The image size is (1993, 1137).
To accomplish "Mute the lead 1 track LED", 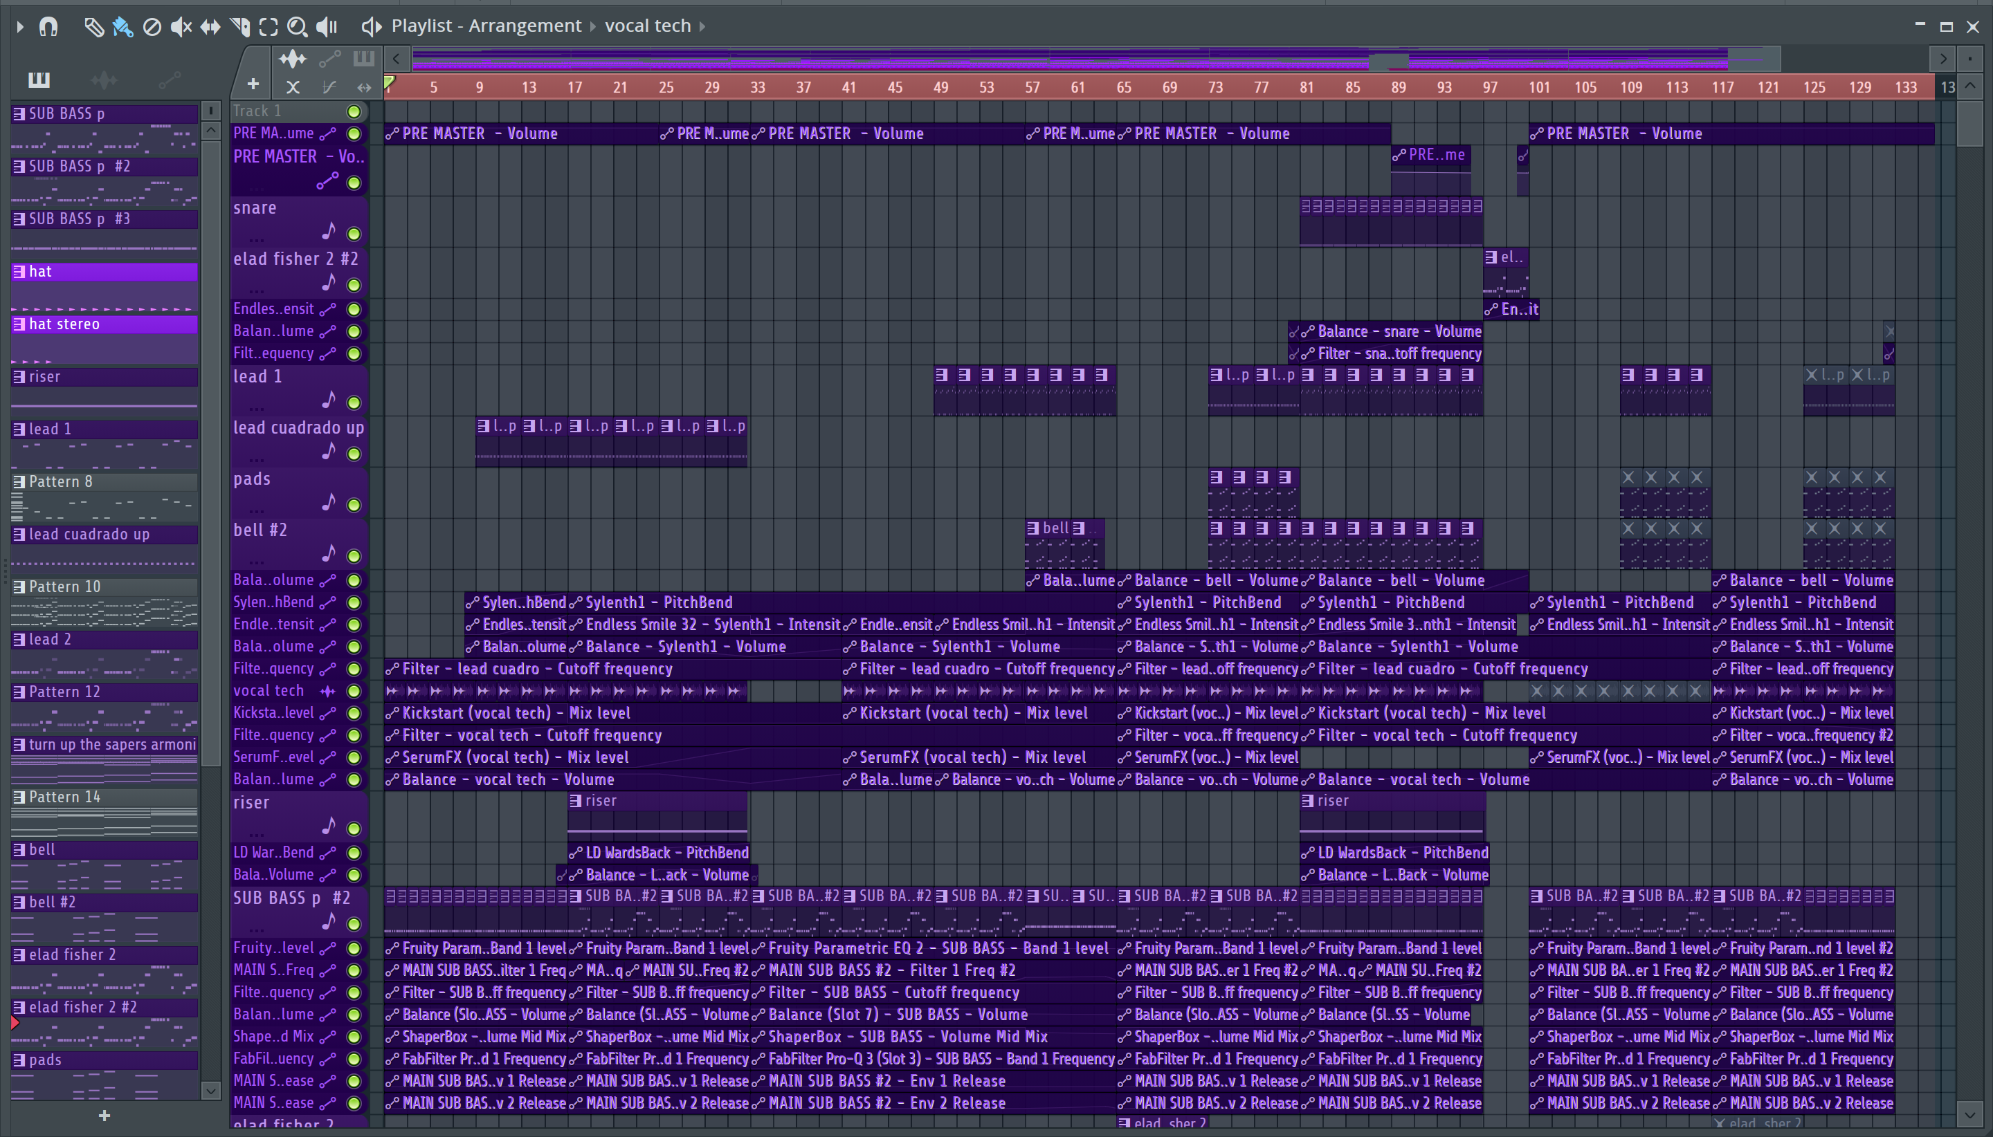I will click(x=354, y=402).
